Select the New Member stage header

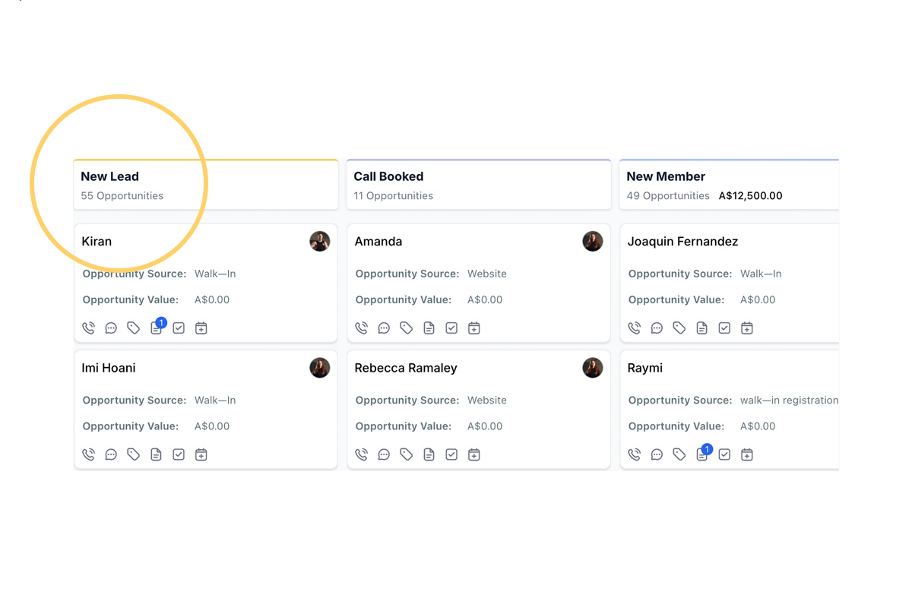[666, 176]
